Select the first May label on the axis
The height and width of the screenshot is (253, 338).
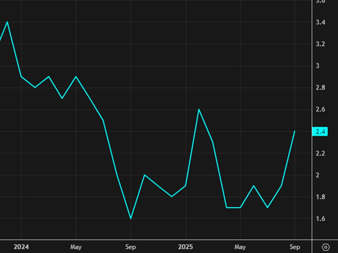[x=76, y=247]
